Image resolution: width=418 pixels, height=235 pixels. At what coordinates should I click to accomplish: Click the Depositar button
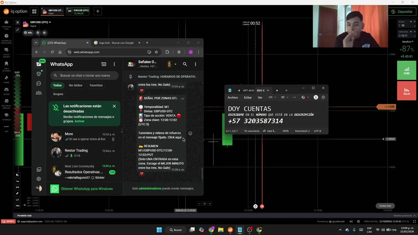pyautogui.click(x=402, y=11)
